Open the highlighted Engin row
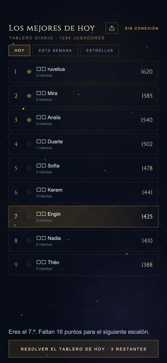Viewport: 167px width, 363px height. [83, 217]
